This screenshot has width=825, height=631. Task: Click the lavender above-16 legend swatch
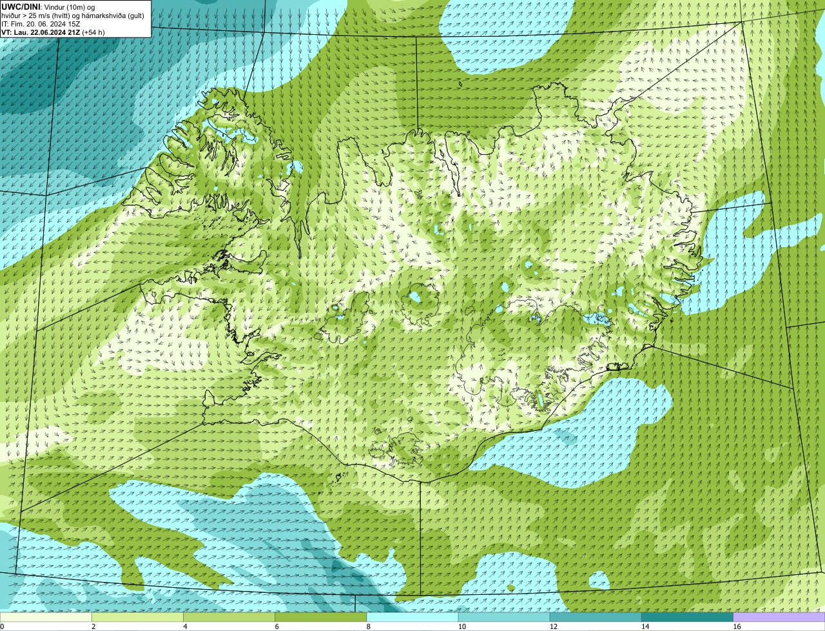(x=779, y=617)
